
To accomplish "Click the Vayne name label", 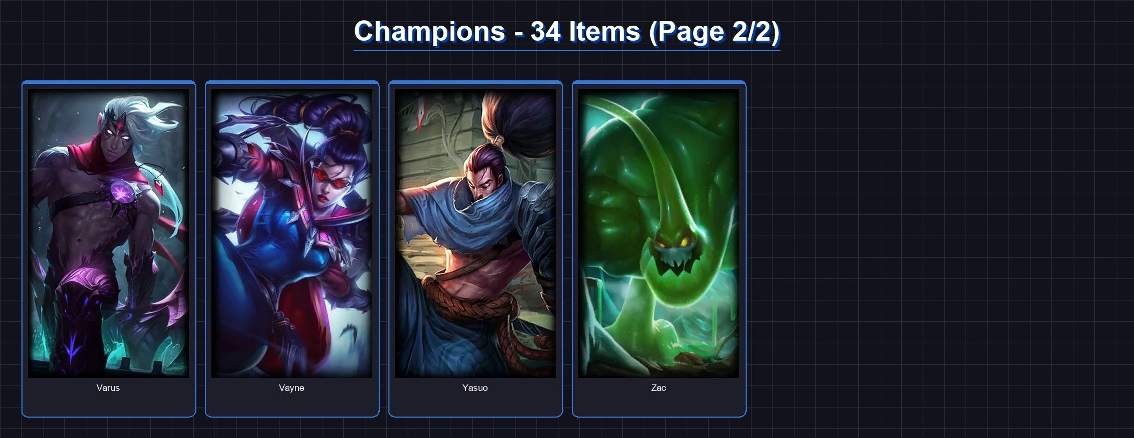I will pos(292,388).
